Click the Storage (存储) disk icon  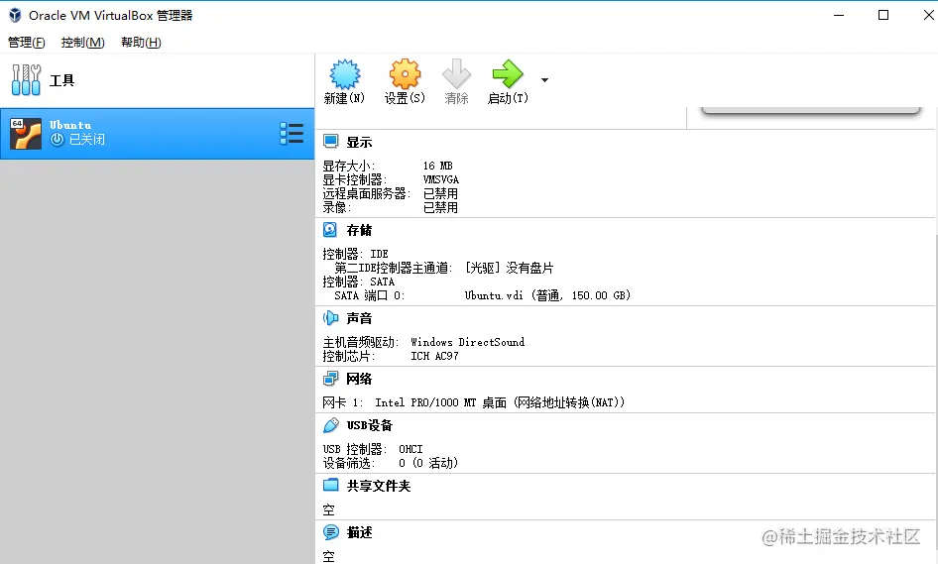tap(330, 230)
